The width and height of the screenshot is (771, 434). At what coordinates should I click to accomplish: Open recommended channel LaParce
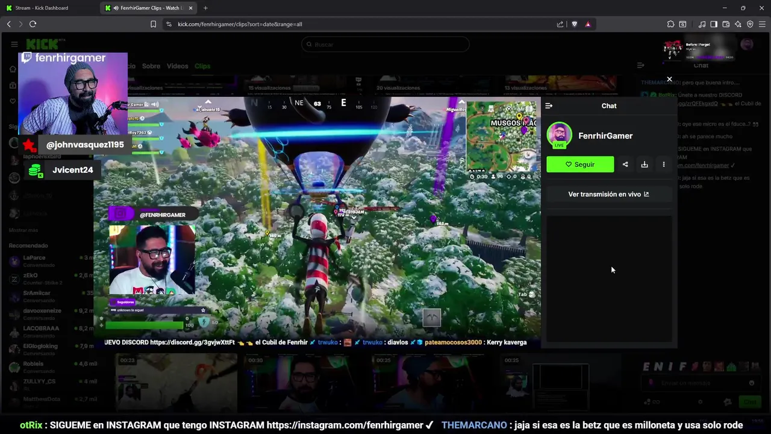[52, 260]
